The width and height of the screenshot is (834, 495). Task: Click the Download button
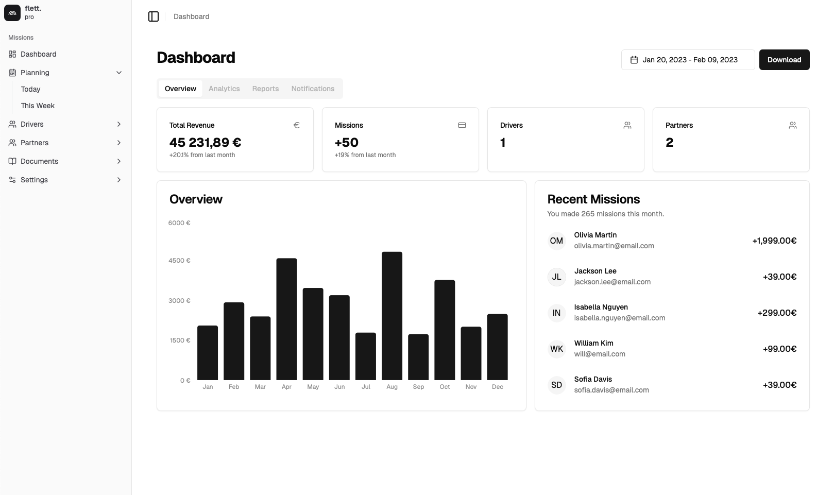tap(784, 59)
